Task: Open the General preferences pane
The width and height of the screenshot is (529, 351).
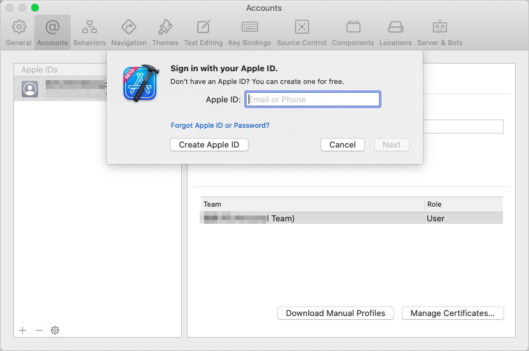Action: [x=19, y=32]
